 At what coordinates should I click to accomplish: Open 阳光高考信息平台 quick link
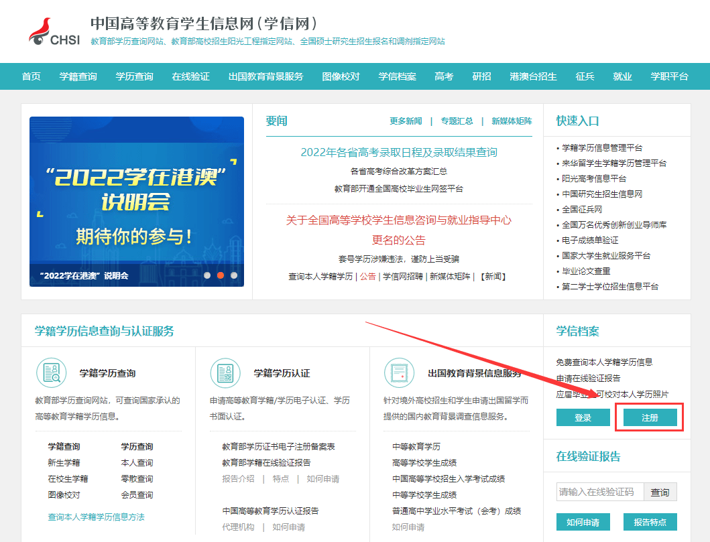tap(594, 179)
